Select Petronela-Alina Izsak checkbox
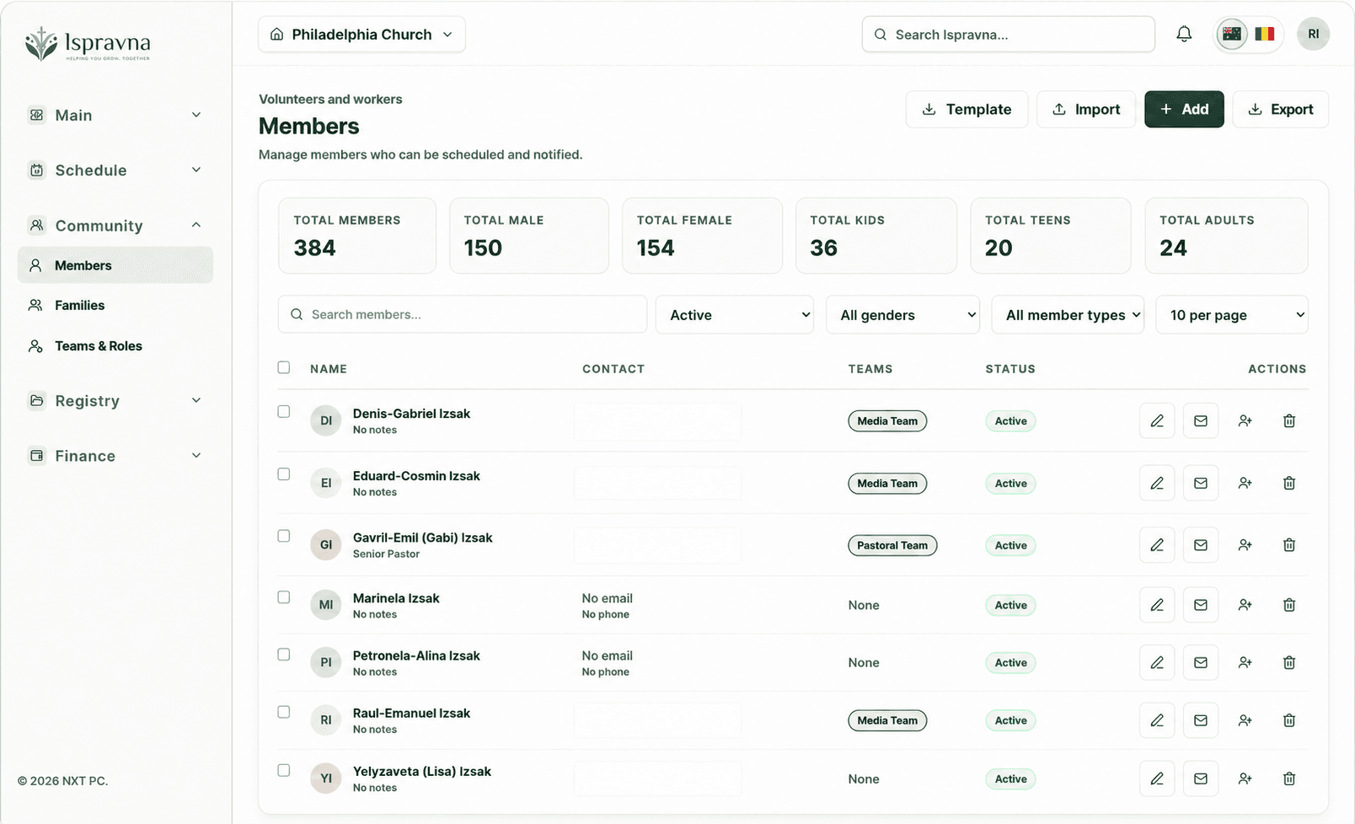The height and width of the screenshot is (824, 1355). [284, 655]
